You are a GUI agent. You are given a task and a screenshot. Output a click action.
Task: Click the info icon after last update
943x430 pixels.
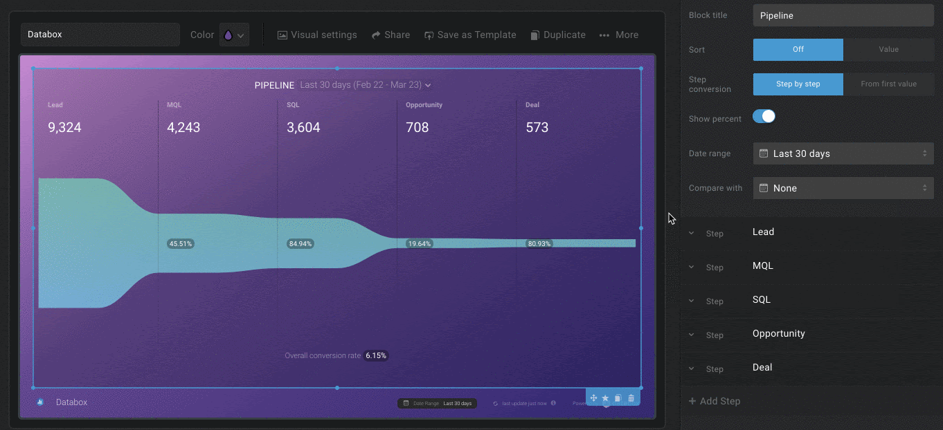(553, 403)
